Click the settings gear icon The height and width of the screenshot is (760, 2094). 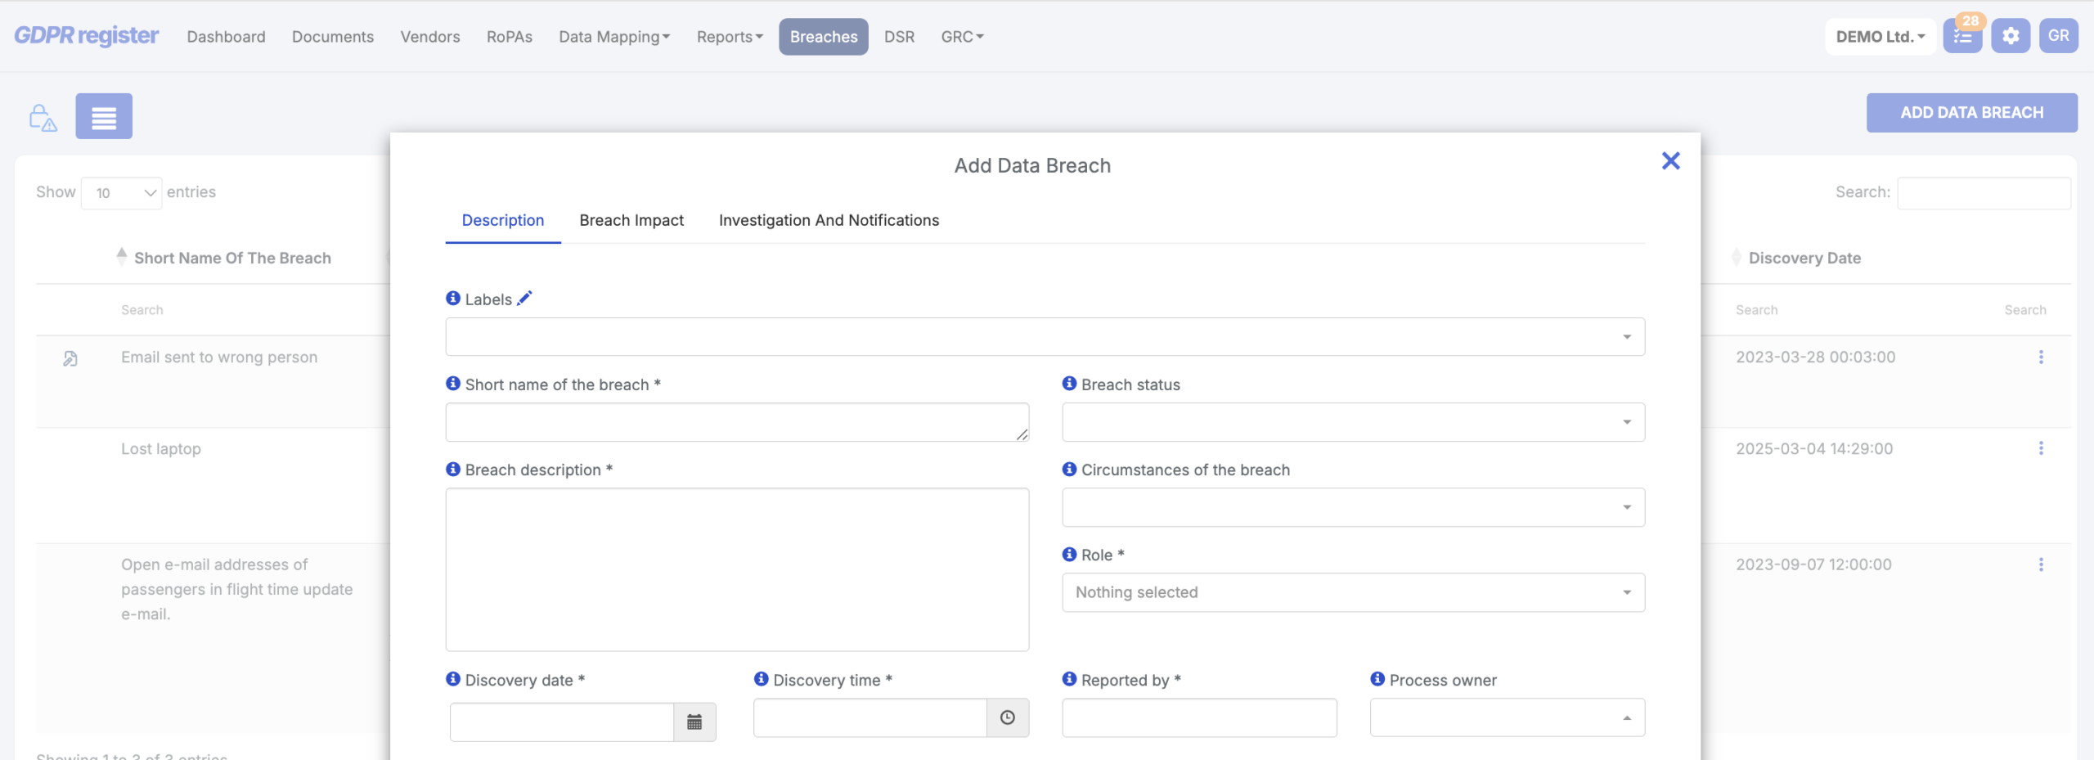pos(2010,36)
